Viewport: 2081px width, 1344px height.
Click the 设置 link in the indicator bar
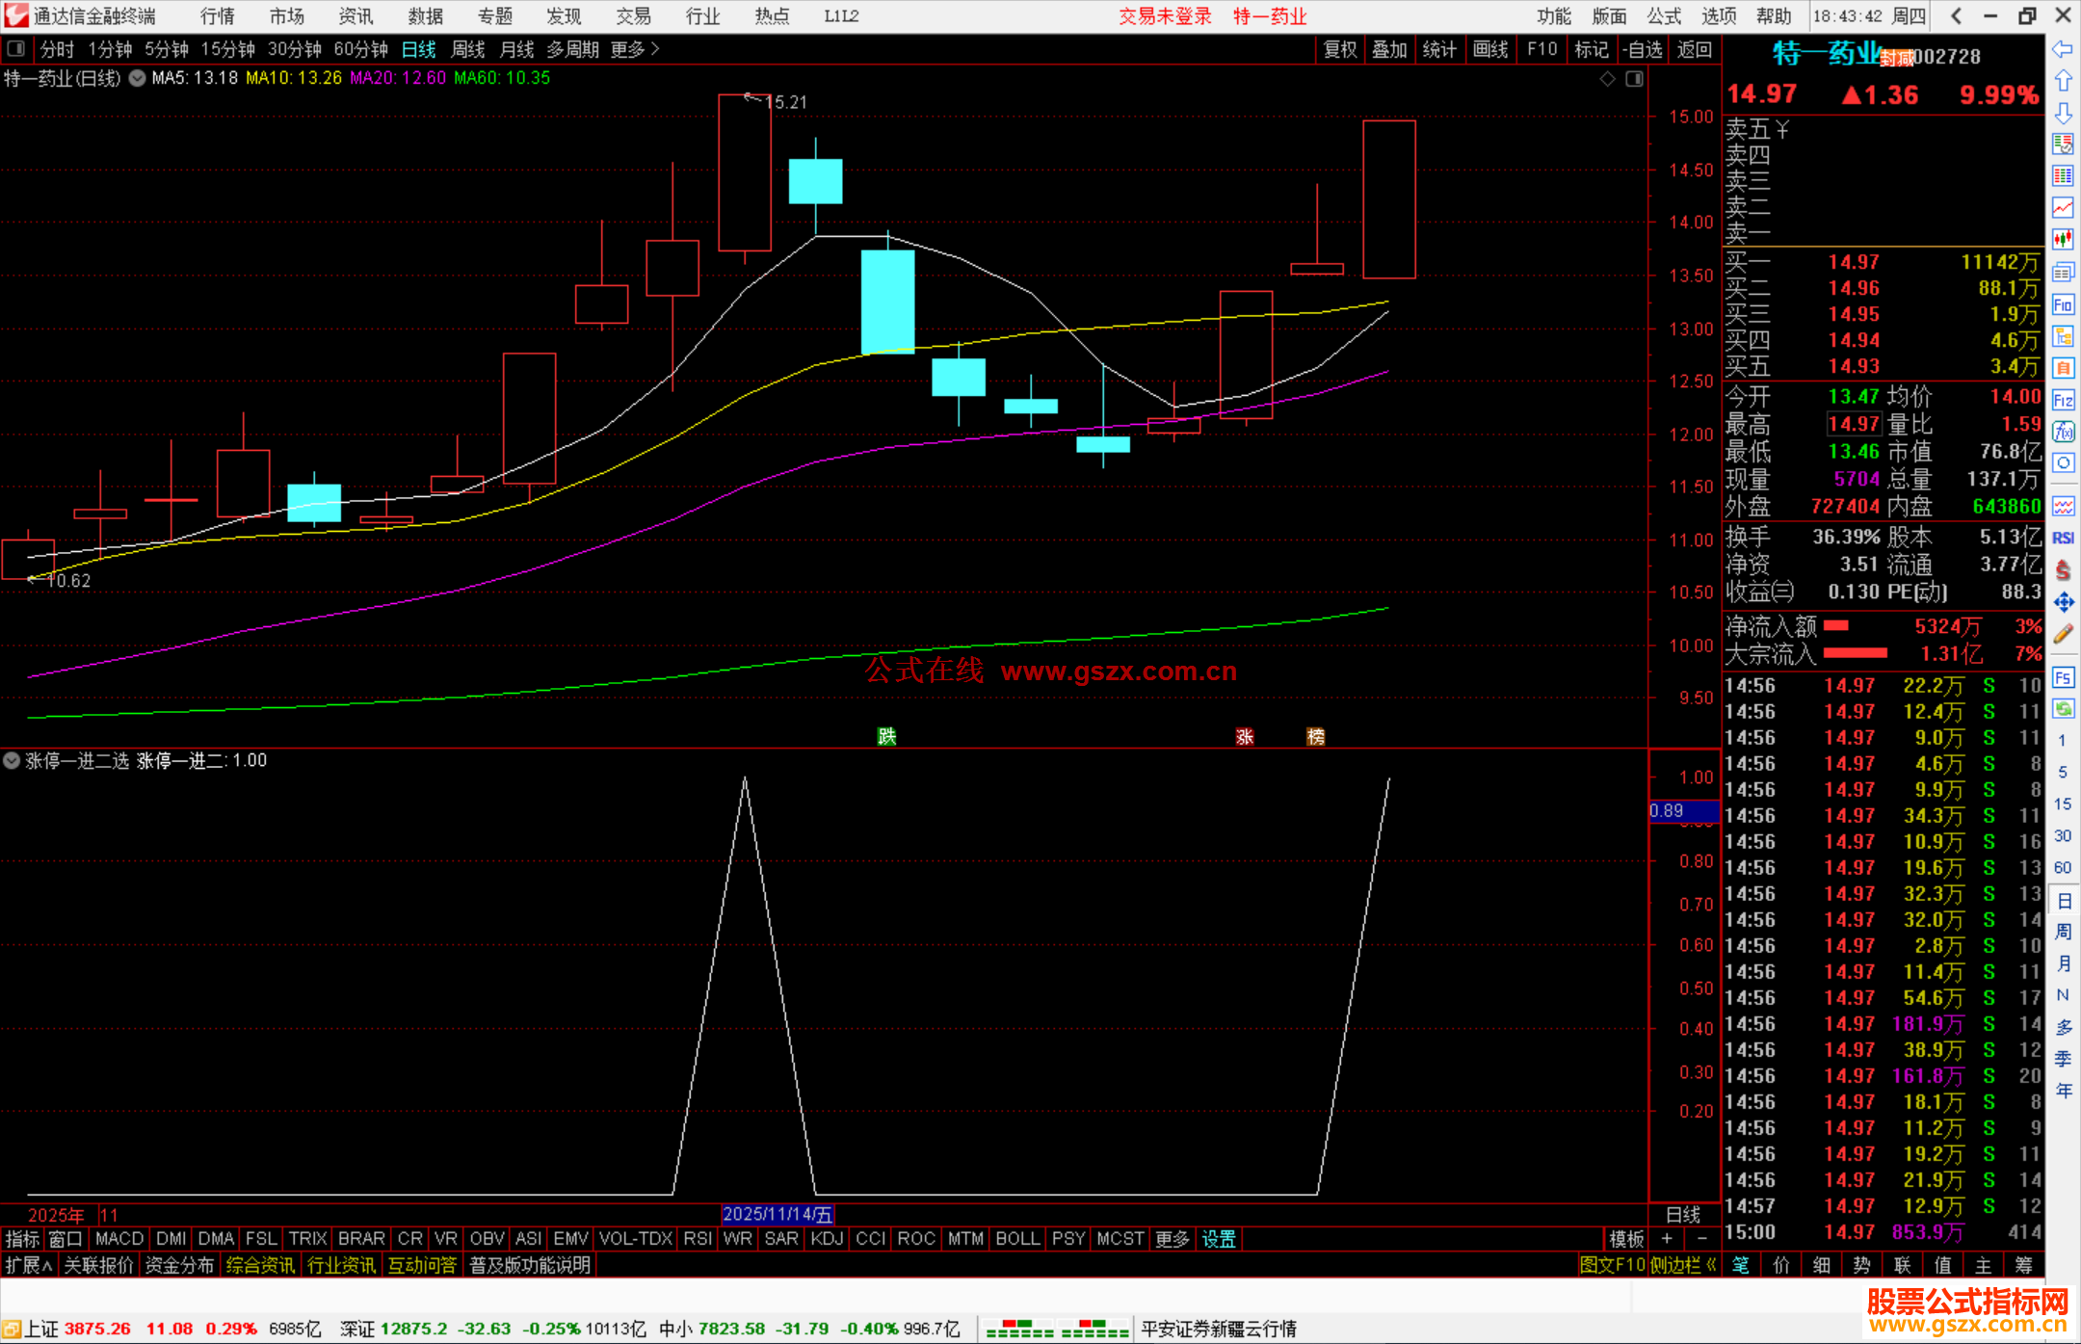point(1218,1239)
